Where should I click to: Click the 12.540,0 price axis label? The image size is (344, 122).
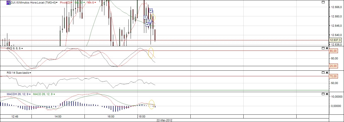tap(336, 35)
